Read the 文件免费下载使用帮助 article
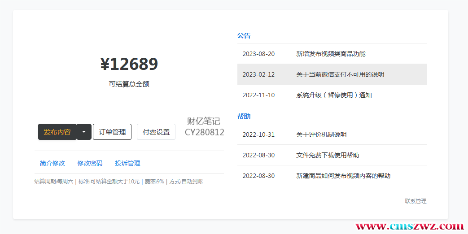The image size is (468, 234). (328, 155)
